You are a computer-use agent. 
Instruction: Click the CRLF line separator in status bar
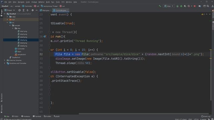[x=190, y=119]
